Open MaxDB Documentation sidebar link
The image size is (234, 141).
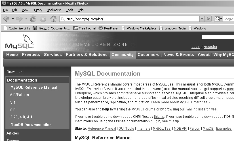31,125
